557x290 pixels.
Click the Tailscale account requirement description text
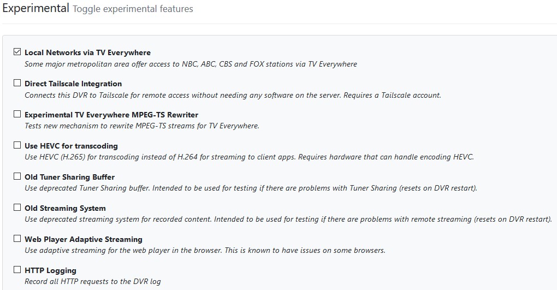coord(233,95)
